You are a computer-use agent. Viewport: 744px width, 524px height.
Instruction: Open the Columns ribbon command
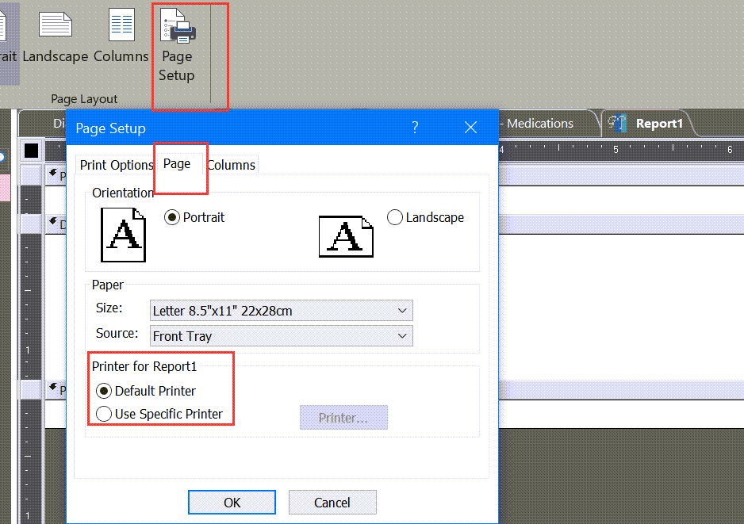click(121, 36)
